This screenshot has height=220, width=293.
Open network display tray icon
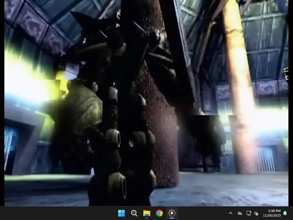coord(249,213)
